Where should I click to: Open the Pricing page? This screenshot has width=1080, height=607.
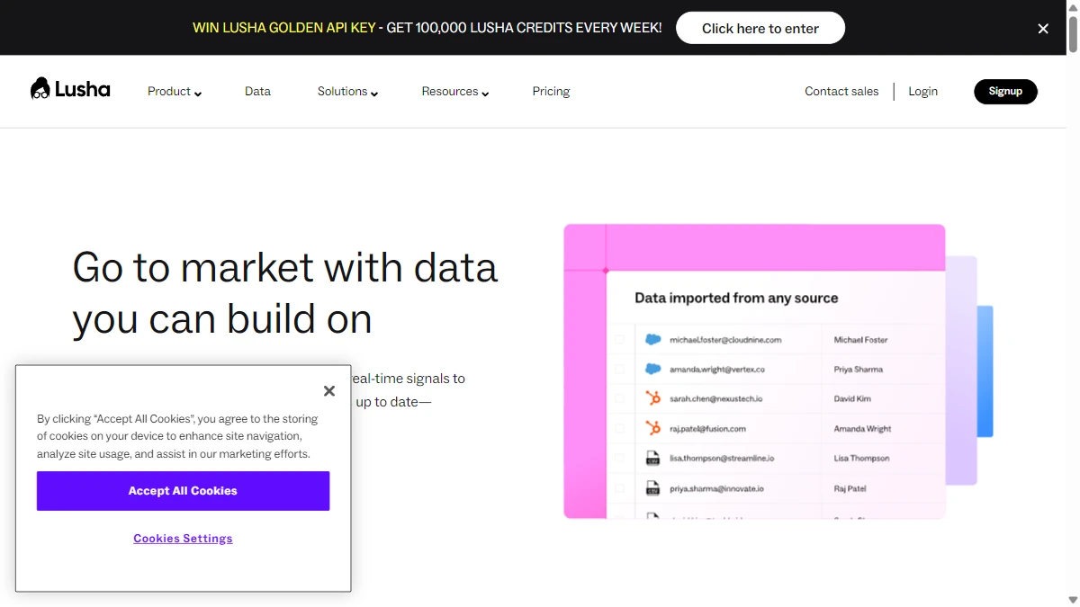(x=551, y=92)
